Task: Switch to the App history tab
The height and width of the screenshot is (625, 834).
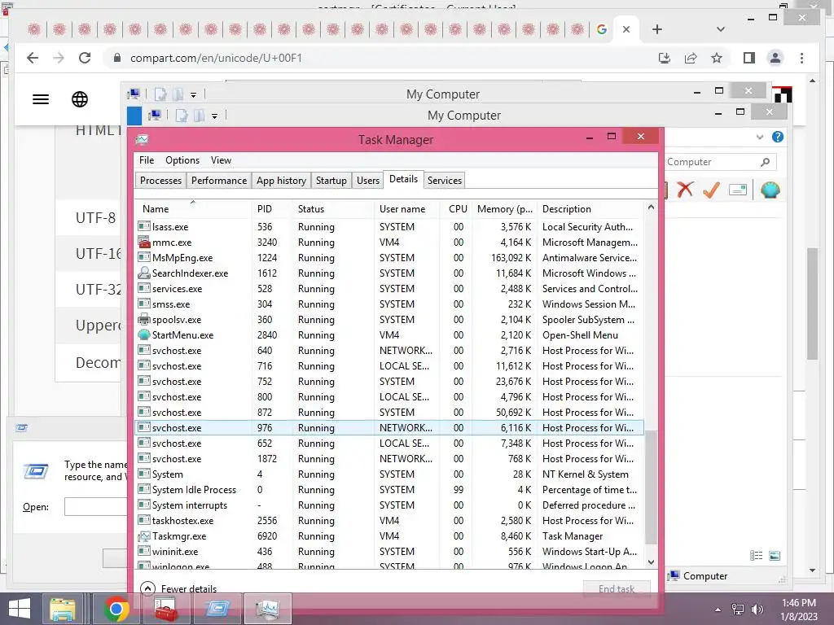Action: [x=281, y=180]
